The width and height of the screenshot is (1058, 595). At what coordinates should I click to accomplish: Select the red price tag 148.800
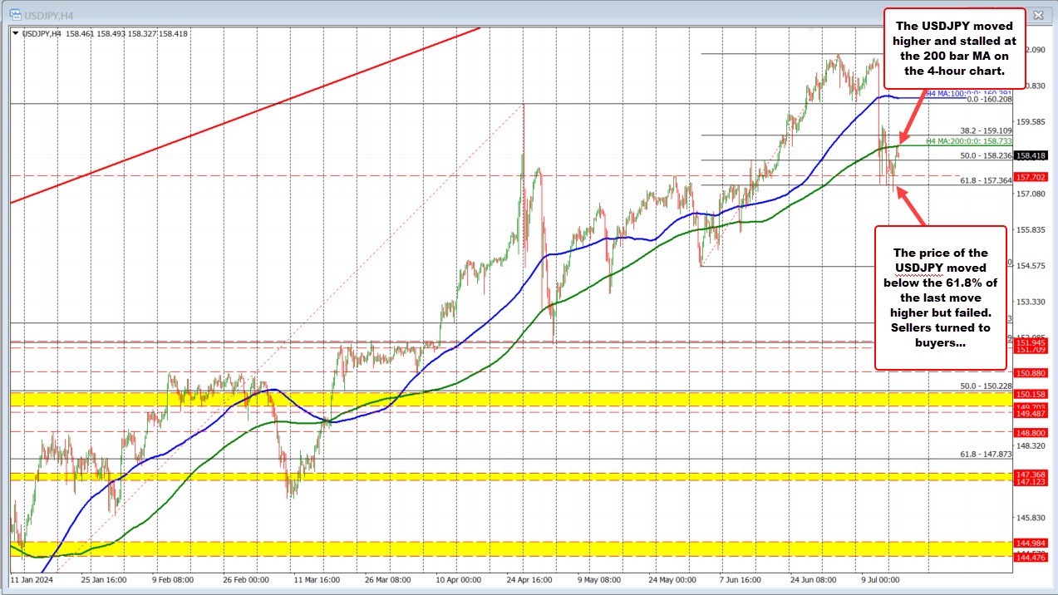(1031, 432)
